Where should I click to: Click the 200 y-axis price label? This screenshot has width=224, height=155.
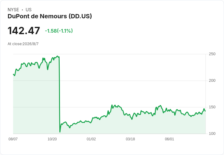[212, 81]
